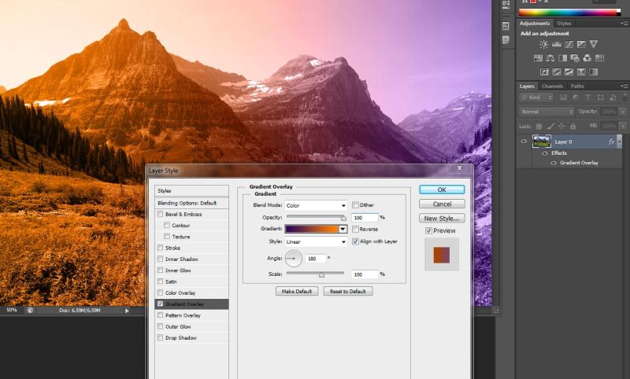
Task: Open the Style dropdown set to Linear
Action: click(316, 242)
